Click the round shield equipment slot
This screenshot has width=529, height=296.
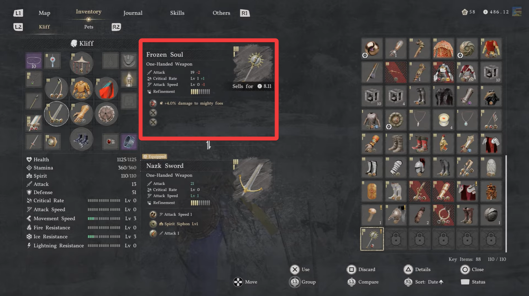pos(106,114)
